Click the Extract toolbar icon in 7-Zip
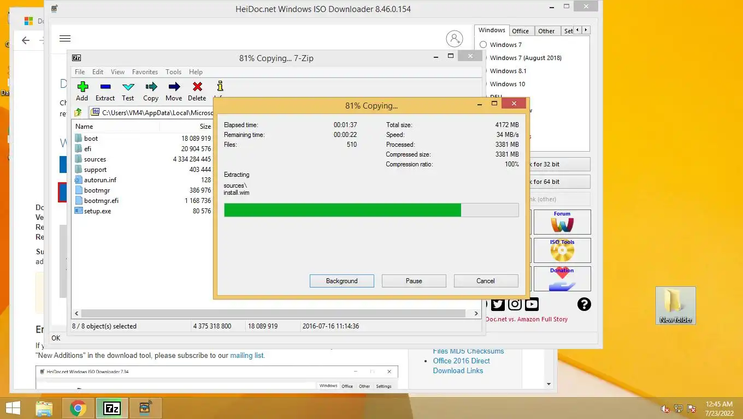The height and width of the screenshot is (419, 743). coord(105,87)
